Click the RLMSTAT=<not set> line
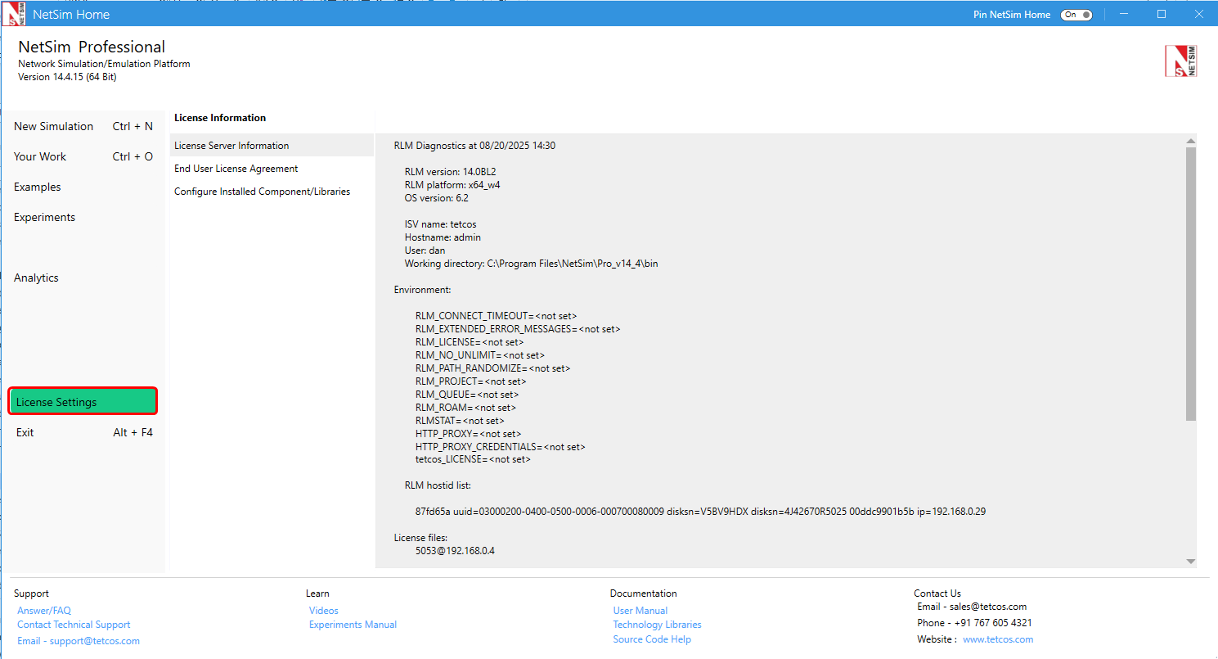Viewport: 1218px width, 659px height. pyautogui.click(x=460, y=421)
